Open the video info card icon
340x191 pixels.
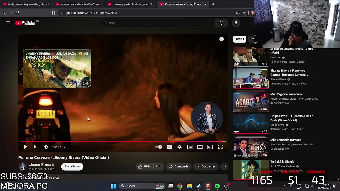click(x=222, y=39)
